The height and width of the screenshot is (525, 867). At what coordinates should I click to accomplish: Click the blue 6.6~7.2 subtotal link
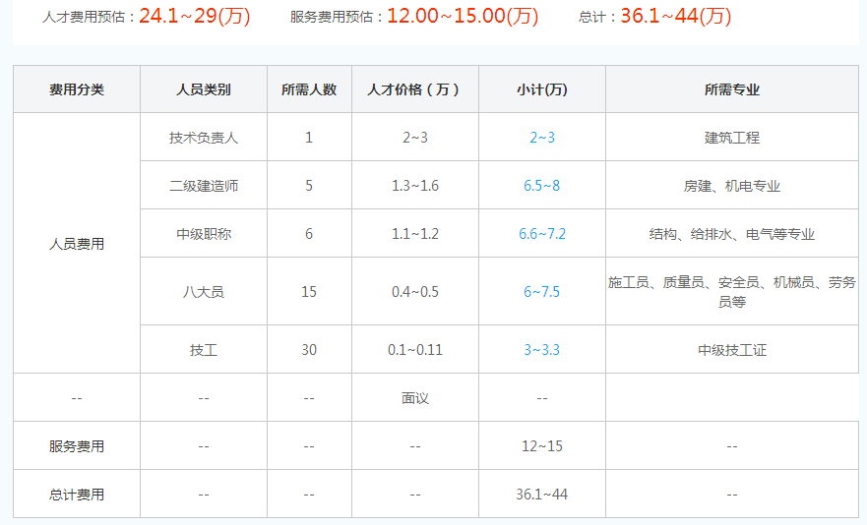point(542,234)
